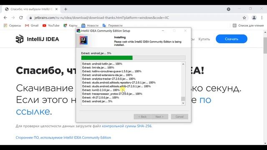Open the Сервисы apps bookmark
267x150 pixels.
[12, 25]
